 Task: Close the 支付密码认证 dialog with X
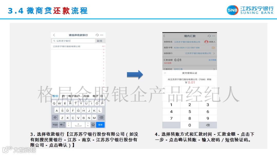[x=165, y=73]
